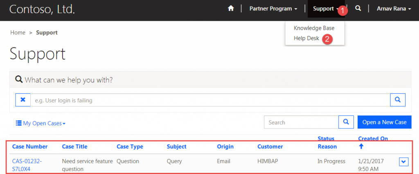
Task: Sort by Customer column header
Action: coord(270,147)
